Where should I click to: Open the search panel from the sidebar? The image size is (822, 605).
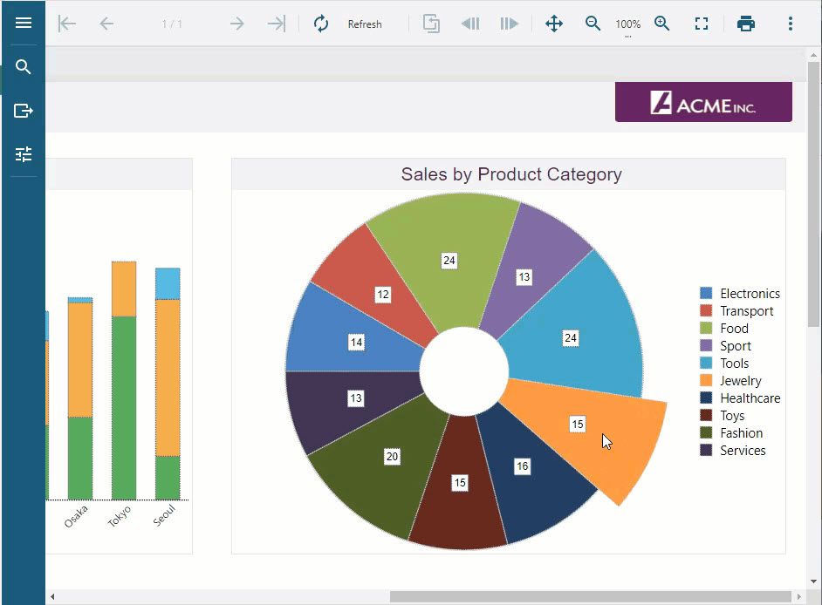pos(23,66)
